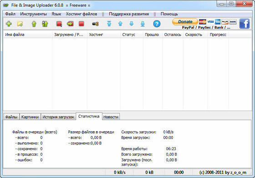Move item to bottom with blue arrow
The image size is (255, 178).
pyautogui.click(x=143, y=24)
